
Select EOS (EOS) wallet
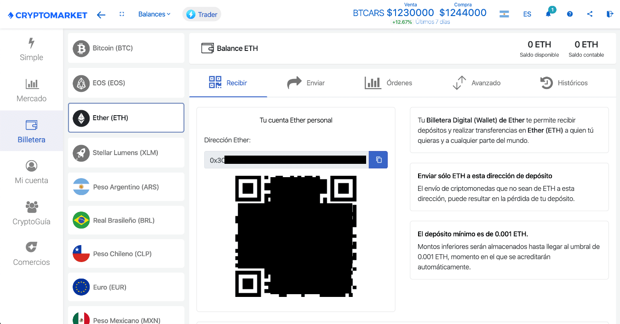(x=126, y=83)
